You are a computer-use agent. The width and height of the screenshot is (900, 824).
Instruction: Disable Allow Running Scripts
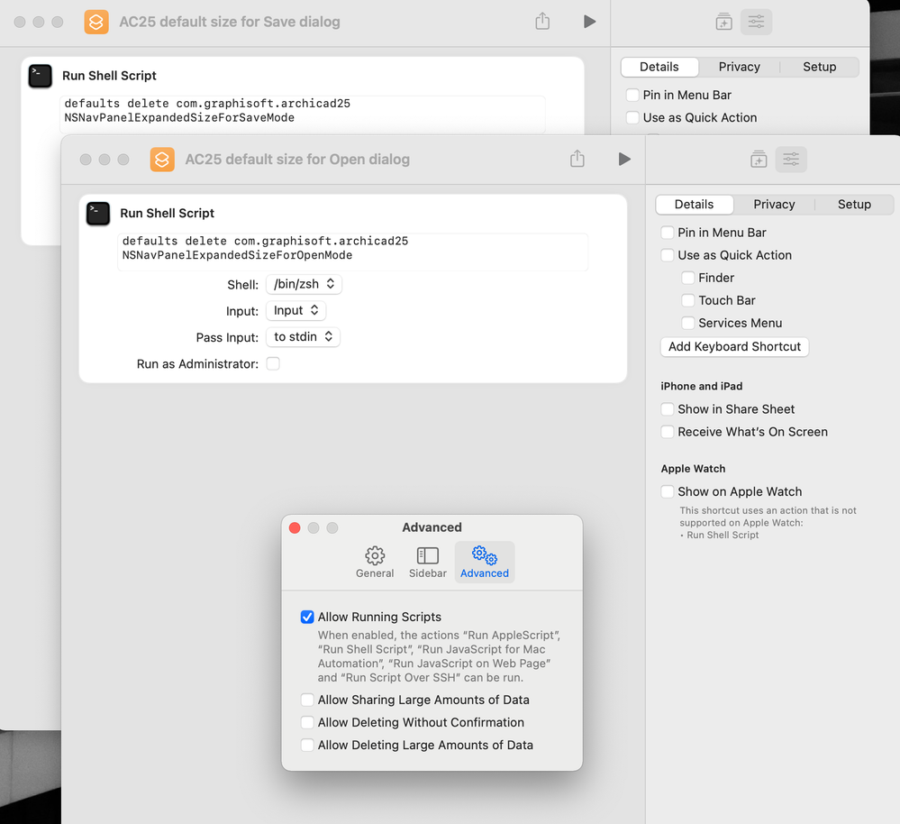point(307,617)
